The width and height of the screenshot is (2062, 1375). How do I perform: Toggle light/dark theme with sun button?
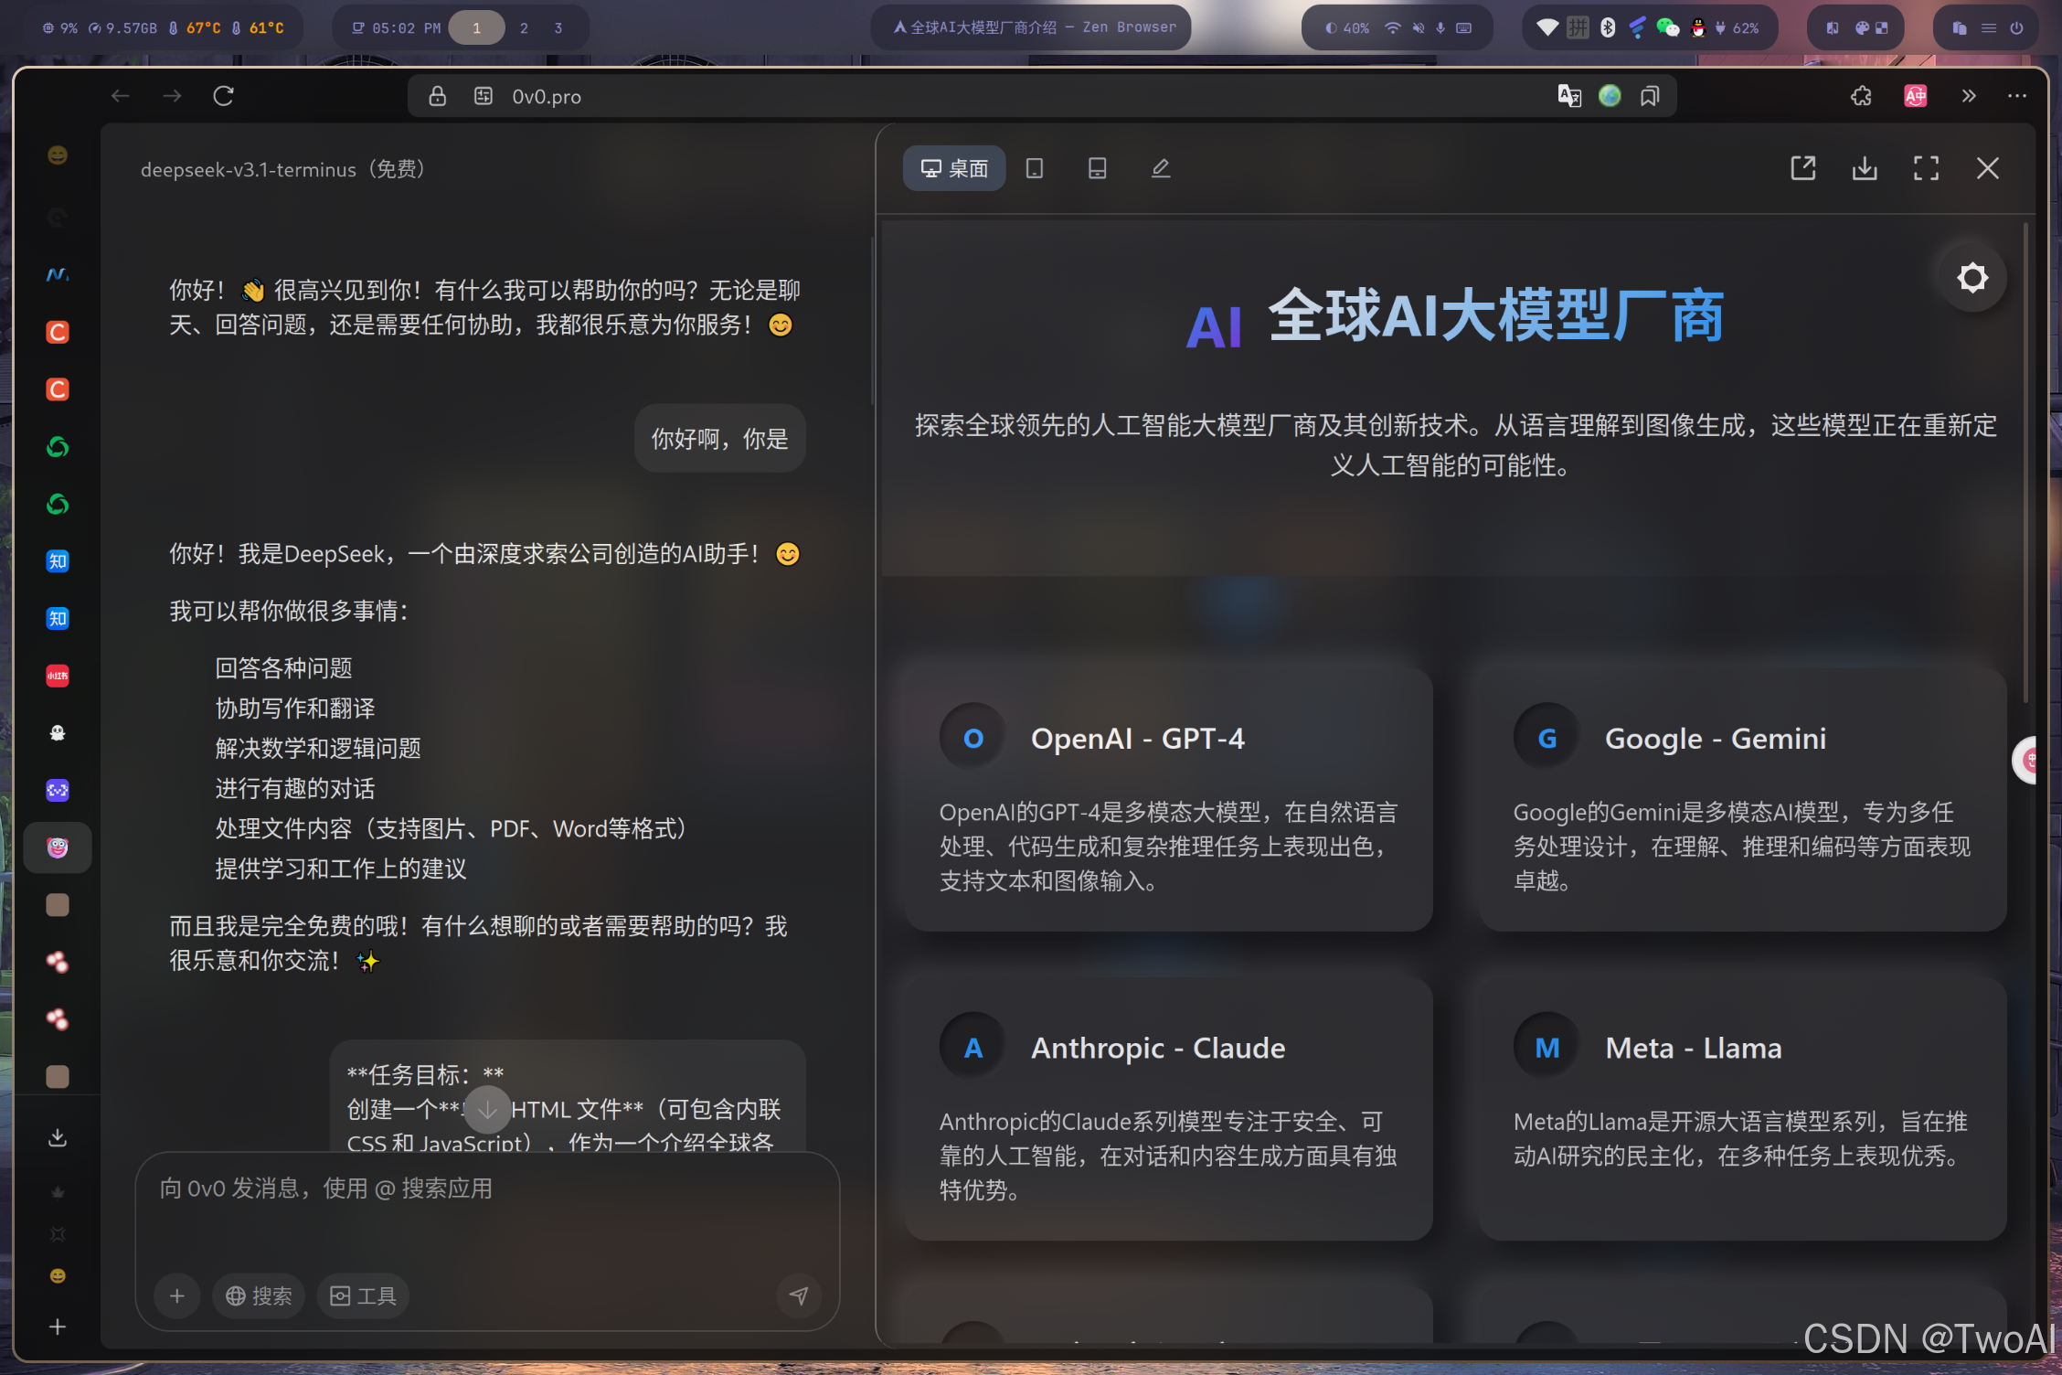pos(1972,277)
